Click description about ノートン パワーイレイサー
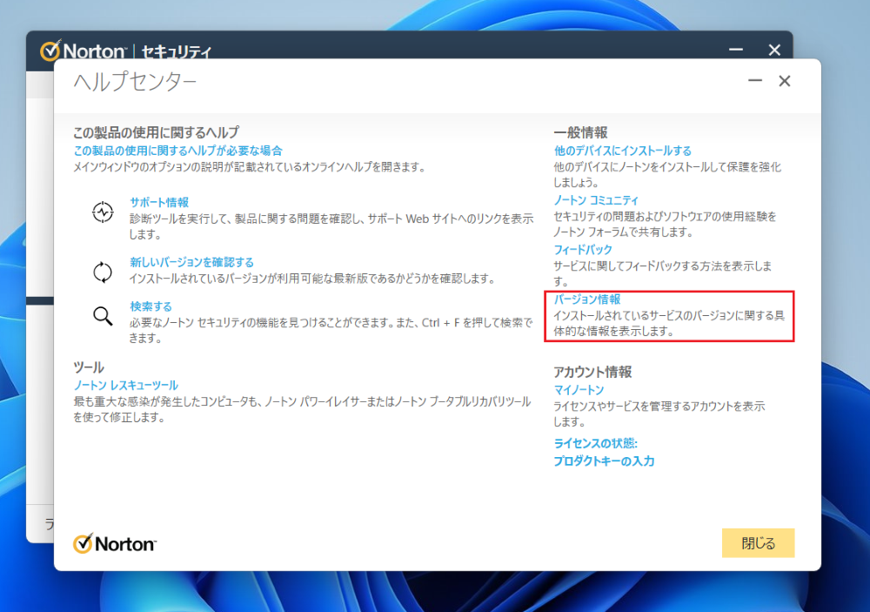 point(303,409)
